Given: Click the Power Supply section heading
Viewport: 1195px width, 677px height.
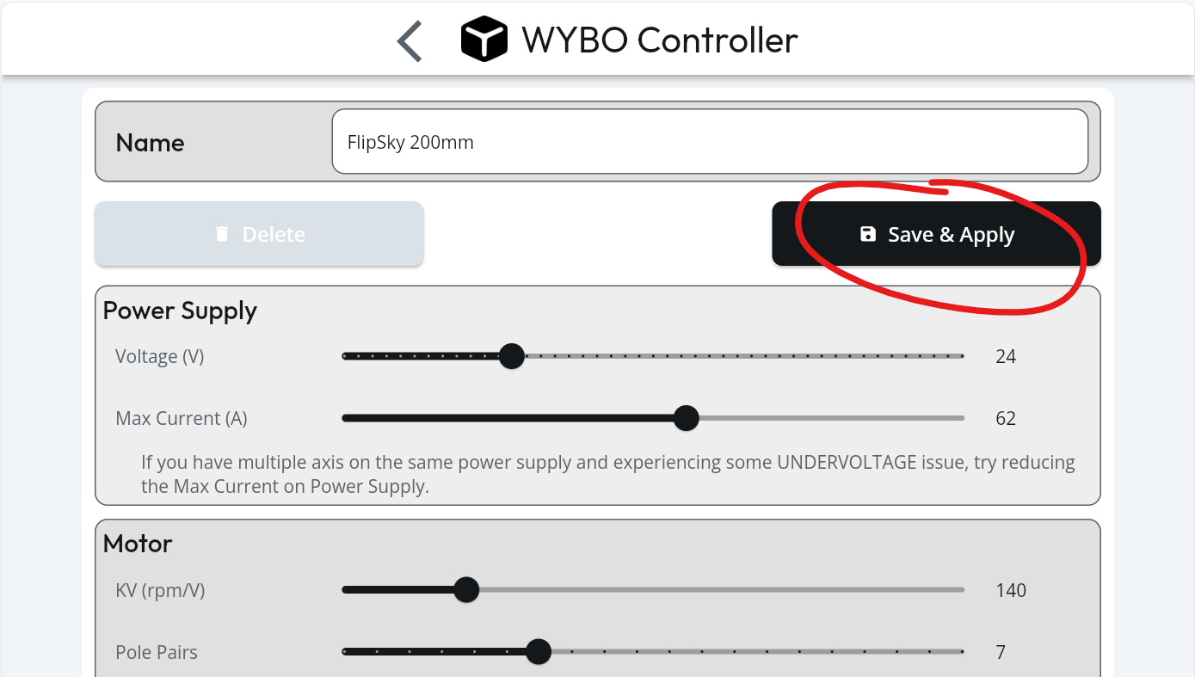Looking at the screenshot, I should pos(180,311).
